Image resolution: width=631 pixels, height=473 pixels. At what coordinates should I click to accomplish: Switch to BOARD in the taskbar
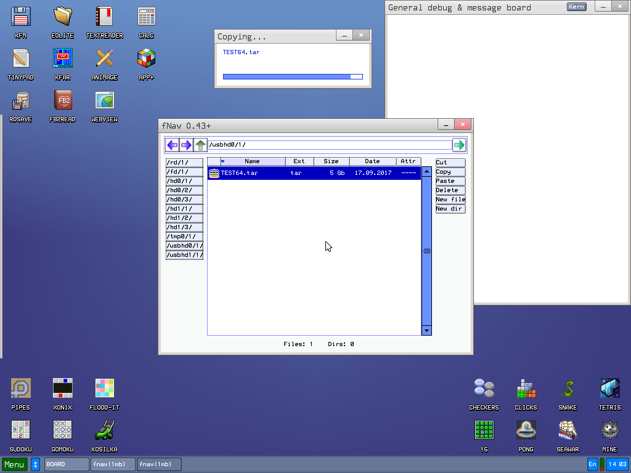coord(67,464)
